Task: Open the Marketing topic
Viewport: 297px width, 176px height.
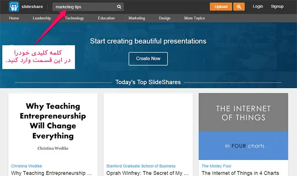Action: 137,18
